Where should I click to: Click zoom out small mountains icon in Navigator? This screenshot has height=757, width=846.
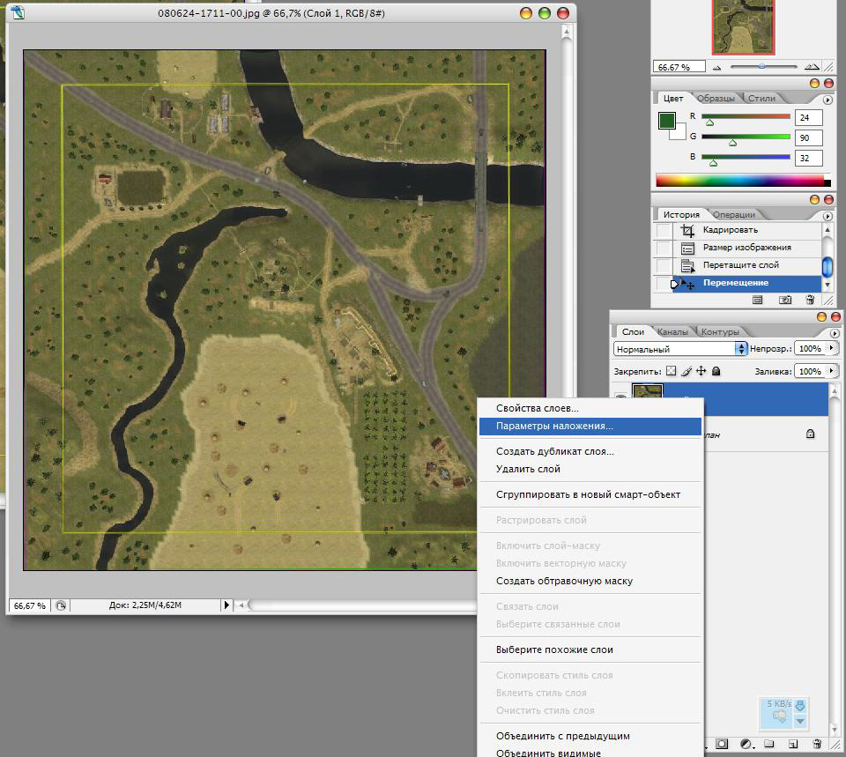click(x=716, y=68)
